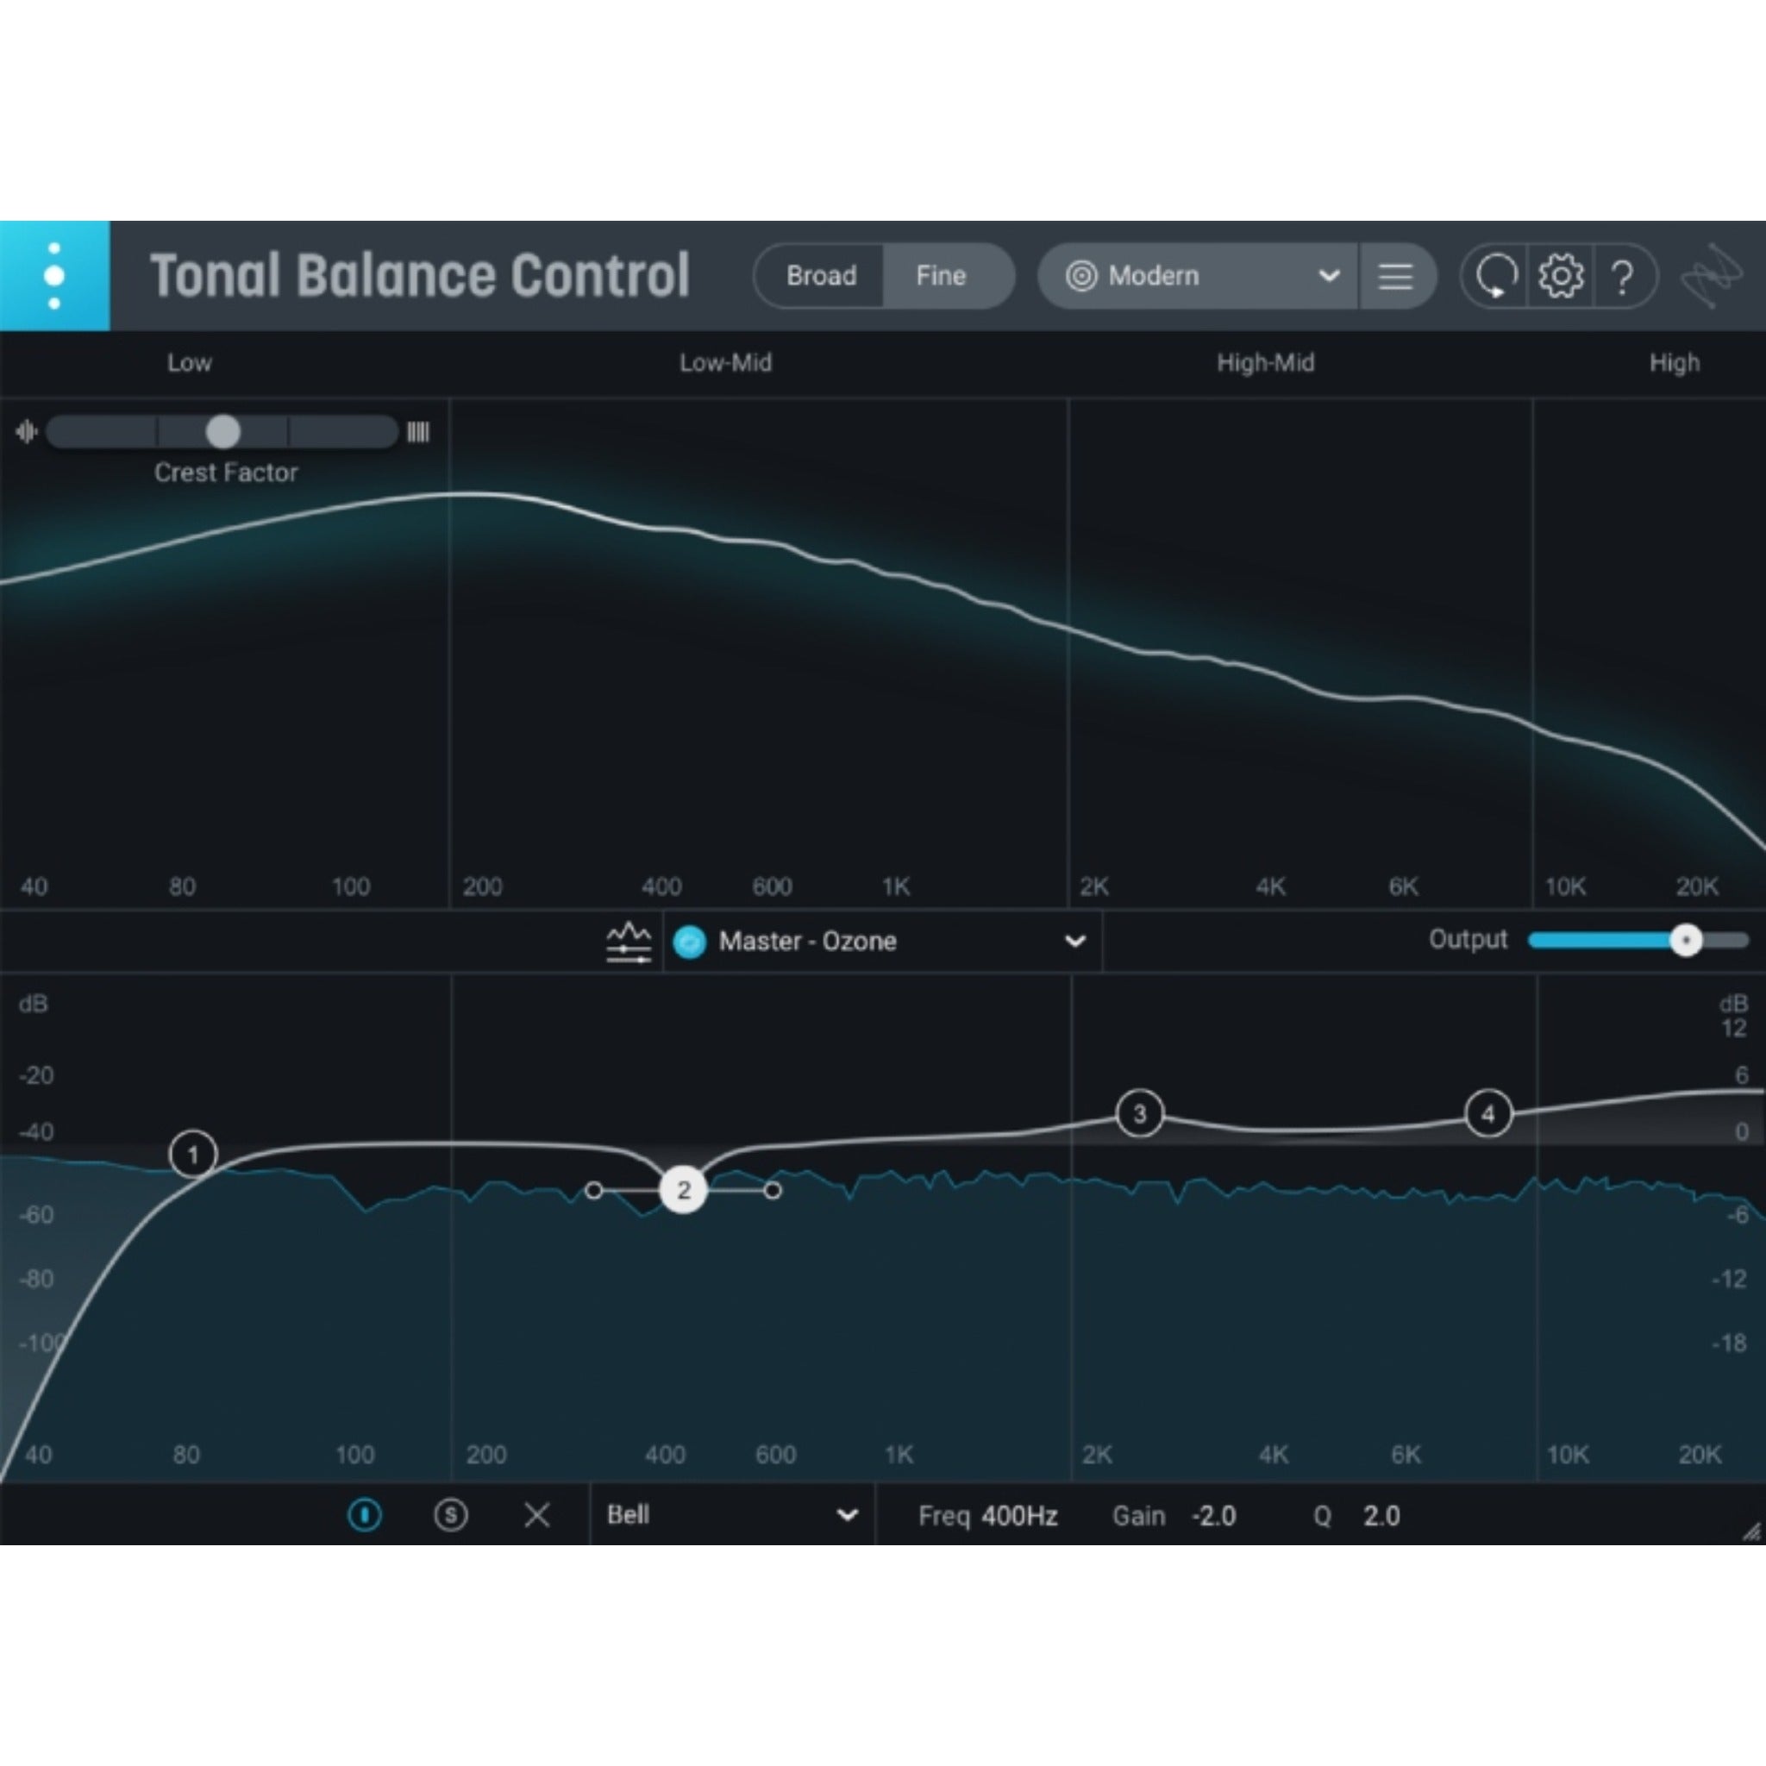Switch the spectrum view to Fine
The width and height of the screenshot is (1766, 1766).
point(941,276)
